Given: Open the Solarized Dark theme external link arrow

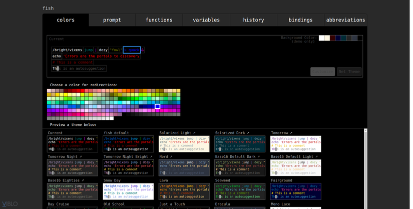Looking at the screenshot, I should [x=248, y=133].
